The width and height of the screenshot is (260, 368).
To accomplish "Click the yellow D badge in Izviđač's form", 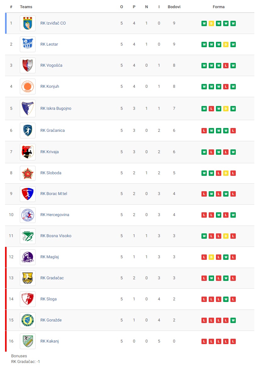I will tap(212, 24).
